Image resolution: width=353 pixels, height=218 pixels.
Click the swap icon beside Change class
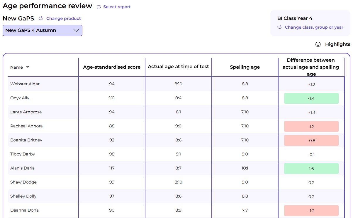pos(279,27)
